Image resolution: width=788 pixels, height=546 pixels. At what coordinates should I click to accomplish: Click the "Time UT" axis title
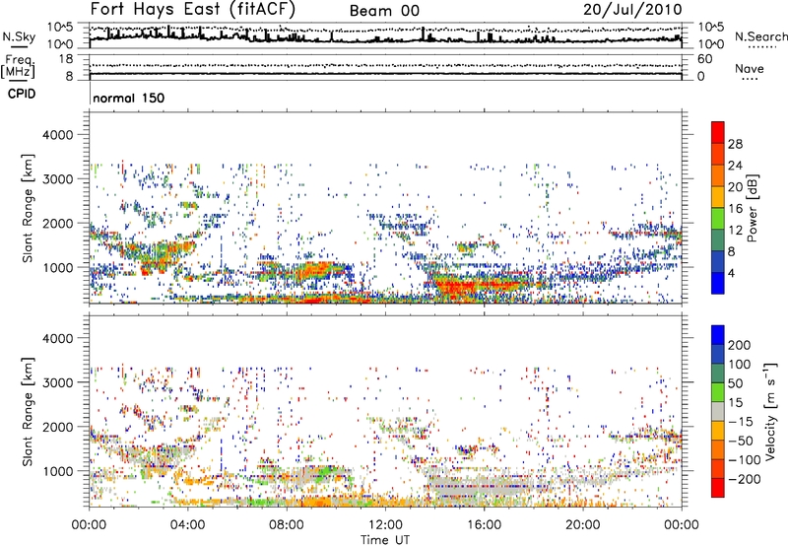[x=385, y=540]
